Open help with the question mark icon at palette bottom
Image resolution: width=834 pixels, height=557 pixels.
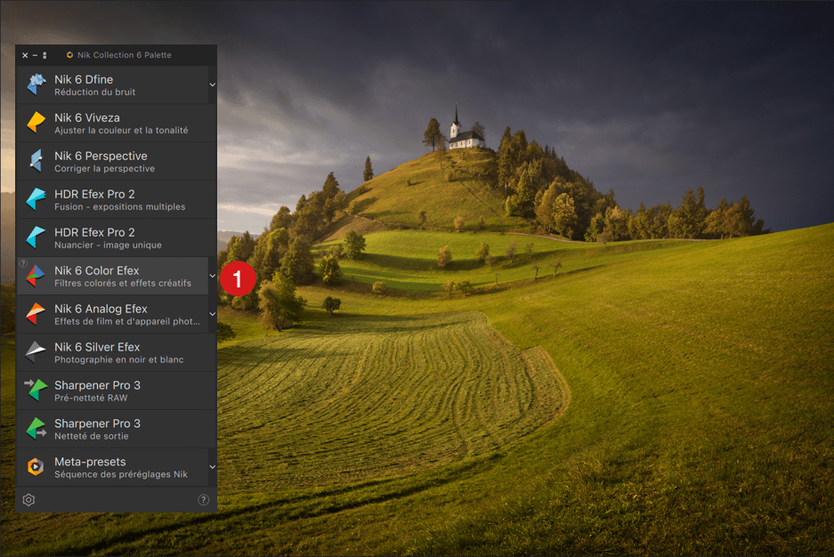coord(203,499)
